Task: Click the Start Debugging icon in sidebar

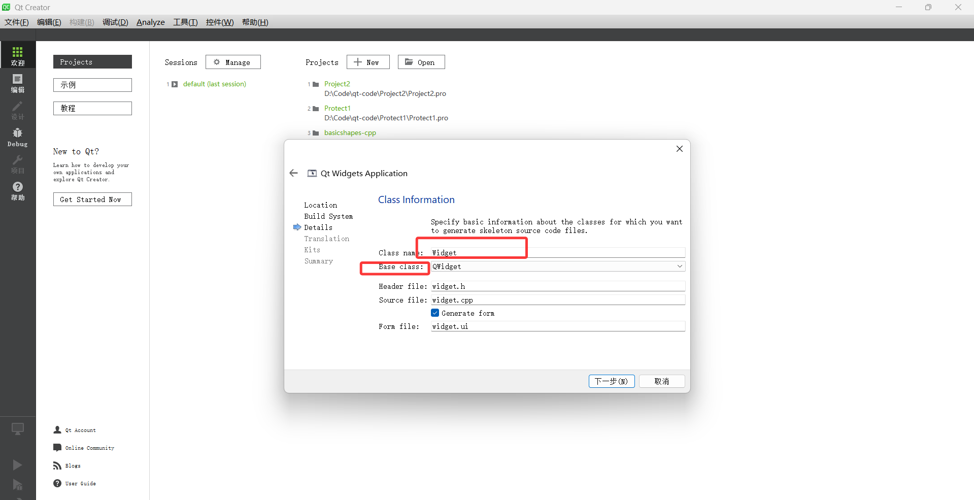Action: 17,485
